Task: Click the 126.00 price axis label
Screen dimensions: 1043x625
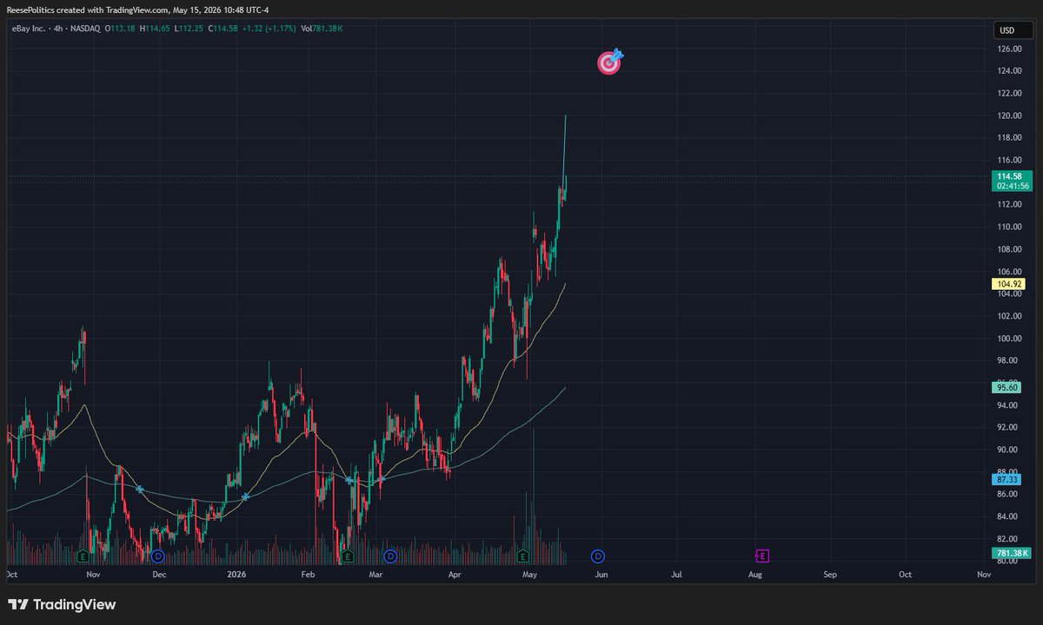Action: coord(1008,49)
